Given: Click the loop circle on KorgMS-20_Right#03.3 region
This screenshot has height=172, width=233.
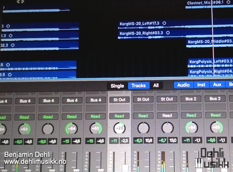Looking at the screenshot, I should (168, 33).
